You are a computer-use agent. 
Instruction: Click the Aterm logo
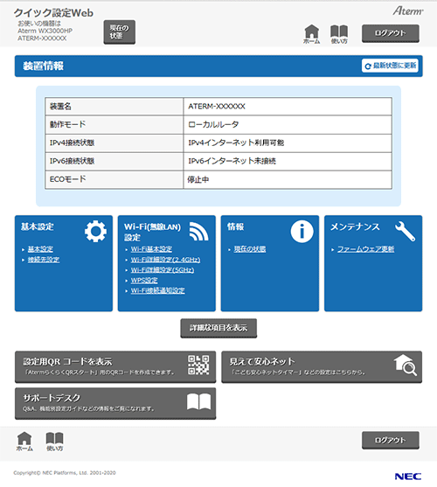pos(408,11)
